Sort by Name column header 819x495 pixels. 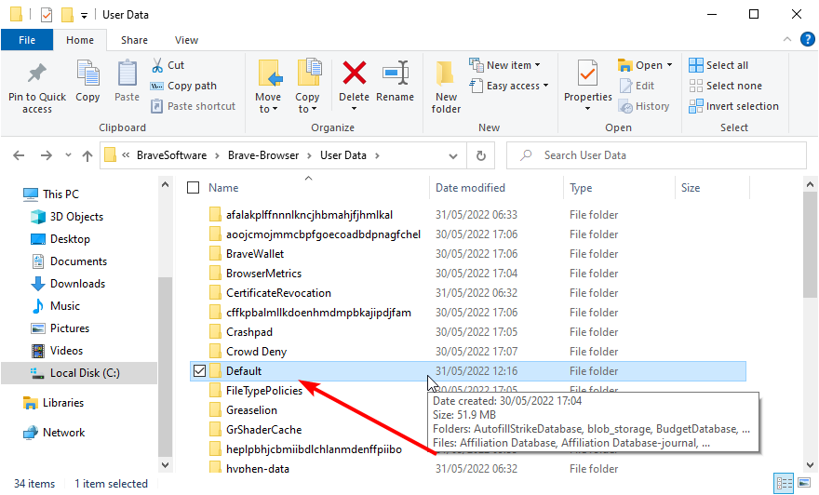pos(223,187)
